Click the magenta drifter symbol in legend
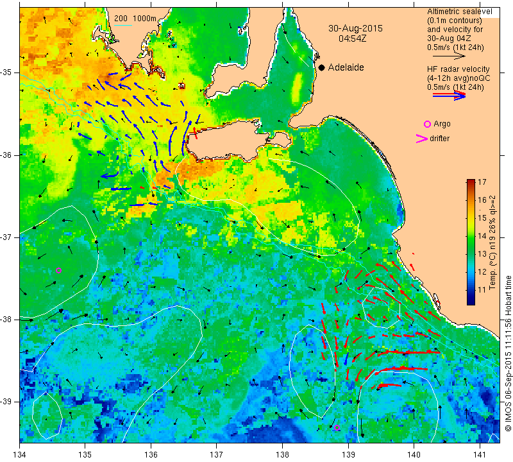Image resolution: width=513 pixels, height=462 pixels. (x=422, y=139)
